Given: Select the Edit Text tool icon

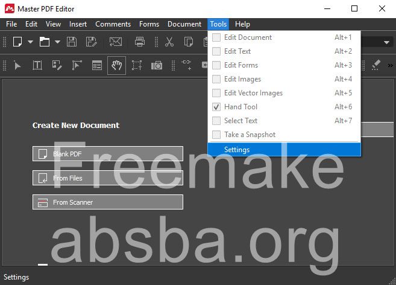Looking at the screenshot, I should pos(37,66).
